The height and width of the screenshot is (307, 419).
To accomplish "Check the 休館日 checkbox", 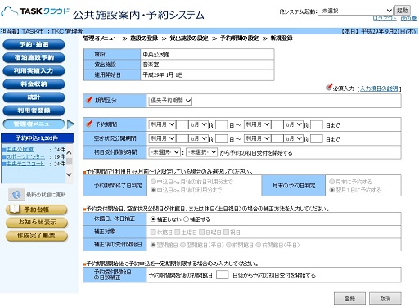I will [x=153, y=232].
